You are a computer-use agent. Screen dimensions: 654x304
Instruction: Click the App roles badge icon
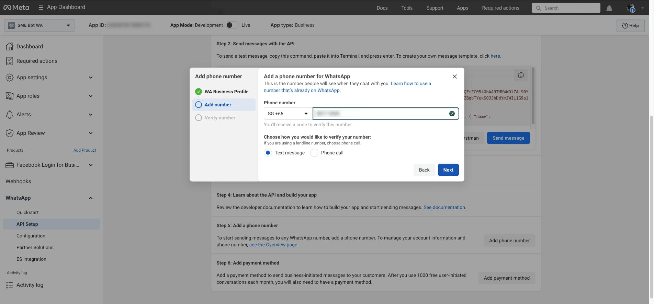pos(10,96)
